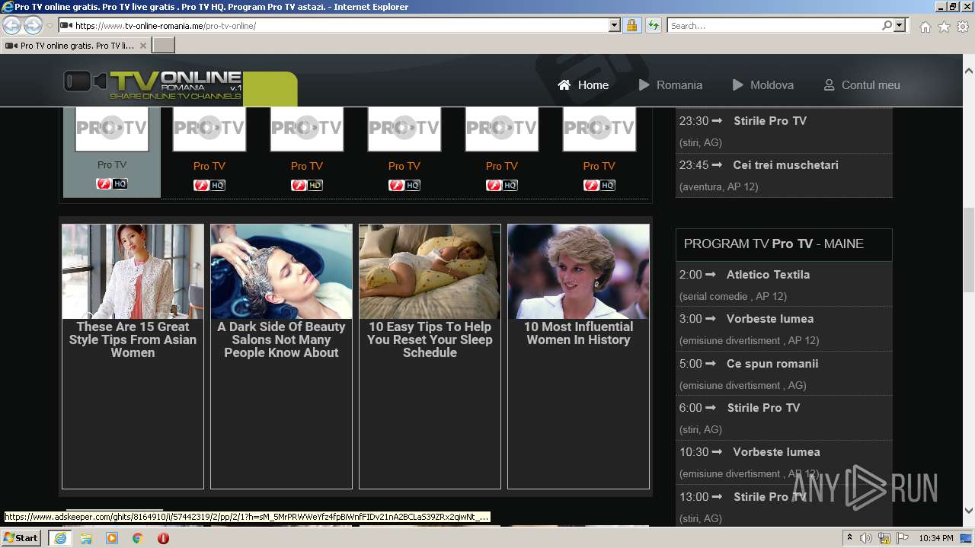Select the Pro TV online gratis tab
The height and width of the screenshot is (548, 975).
(75, 46)
